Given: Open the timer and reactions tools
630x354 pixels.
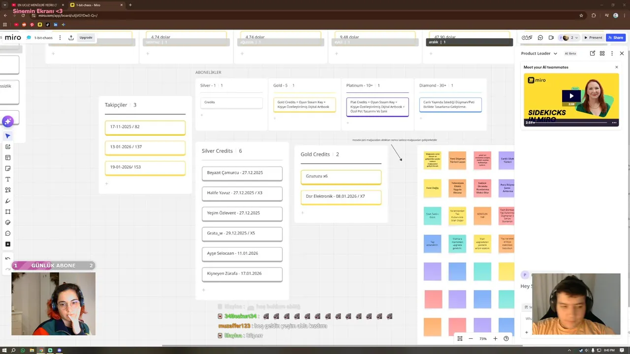Looking at the screenshot, I should point(527,37).
